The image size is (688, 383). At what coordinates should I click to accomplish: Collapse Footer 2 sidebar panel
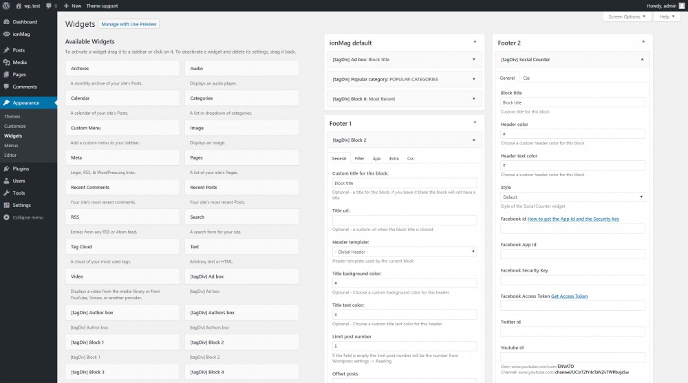pyautogui.click(x=643, y=42)
